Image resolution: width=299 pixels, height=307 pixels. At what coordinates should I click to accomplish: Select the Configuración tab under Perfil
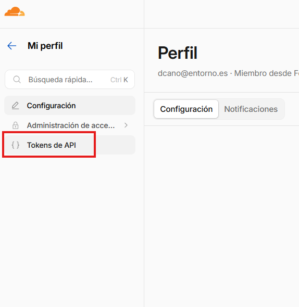(186, 109)
